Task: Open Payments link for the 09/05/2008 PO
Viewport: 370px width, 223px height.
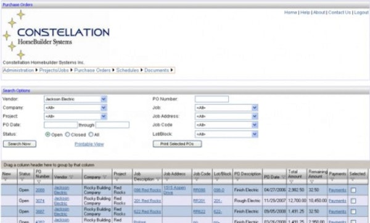Action: [x=337, y=212]
